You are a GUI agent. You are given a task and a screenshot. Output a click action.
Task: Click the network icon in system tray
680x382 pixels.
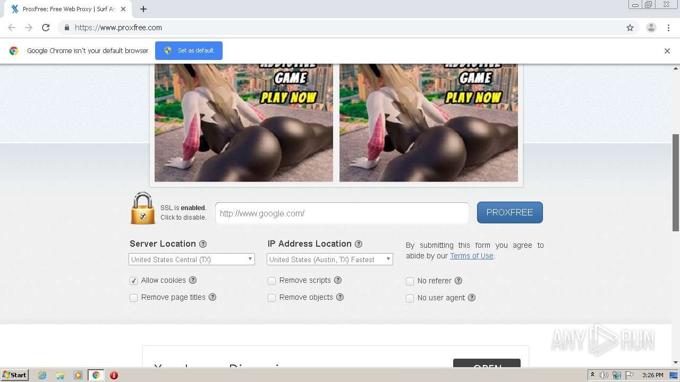[x=617, y=375]
